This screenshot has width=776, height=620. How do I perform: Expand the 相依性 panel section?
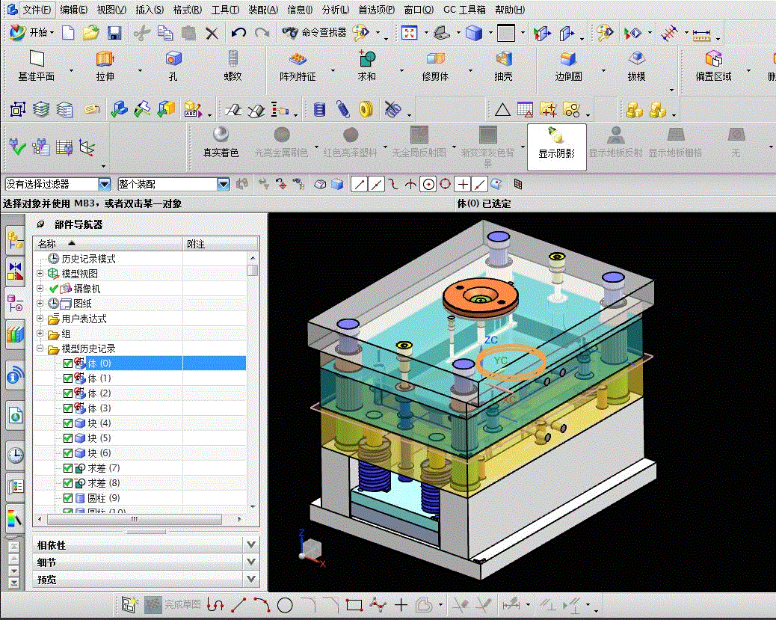pyautogui.click(x=251, y=545)
